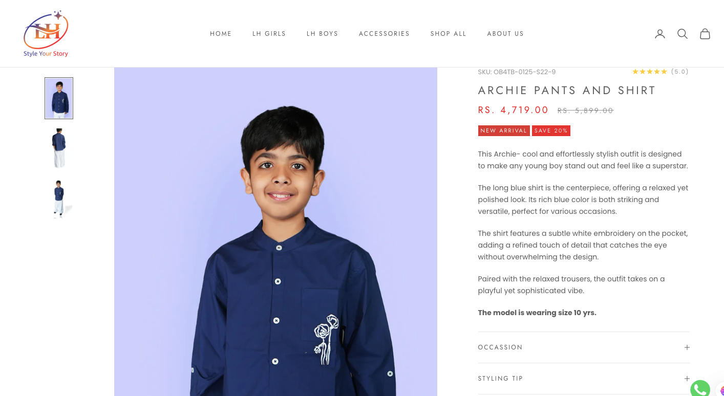Select the back-view product thumbnail
This screenshot has width=724, height=396.
point(59,148)
